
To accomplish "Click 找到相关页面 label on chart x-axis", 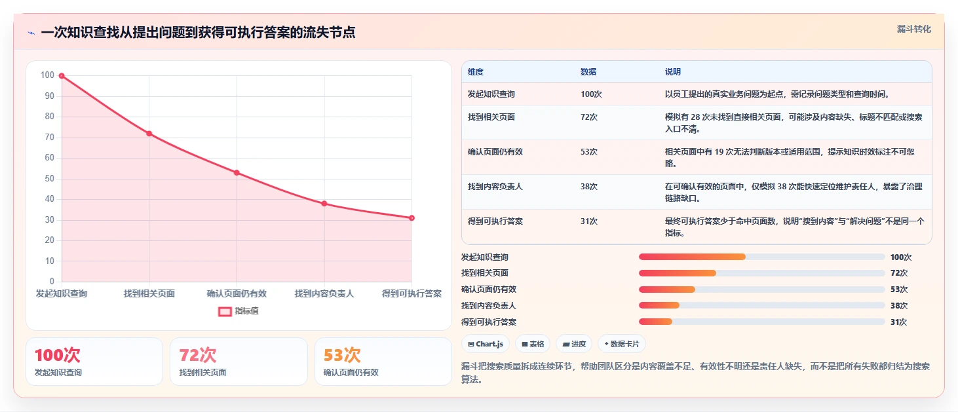I will click(149, 293).
